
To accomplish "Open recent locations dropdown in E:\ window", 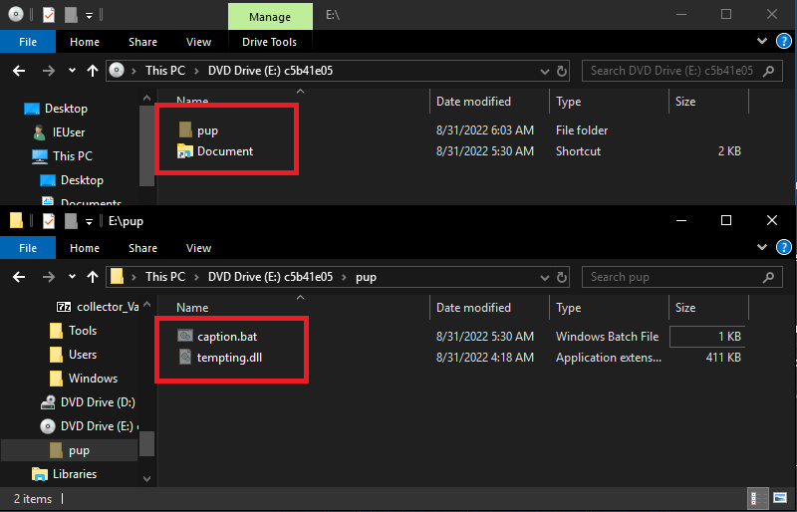I will [72, 71].
